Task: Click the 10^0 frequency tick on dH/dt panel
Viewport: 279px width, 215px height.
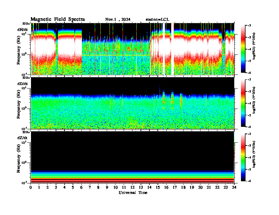Action: [24, 54]
